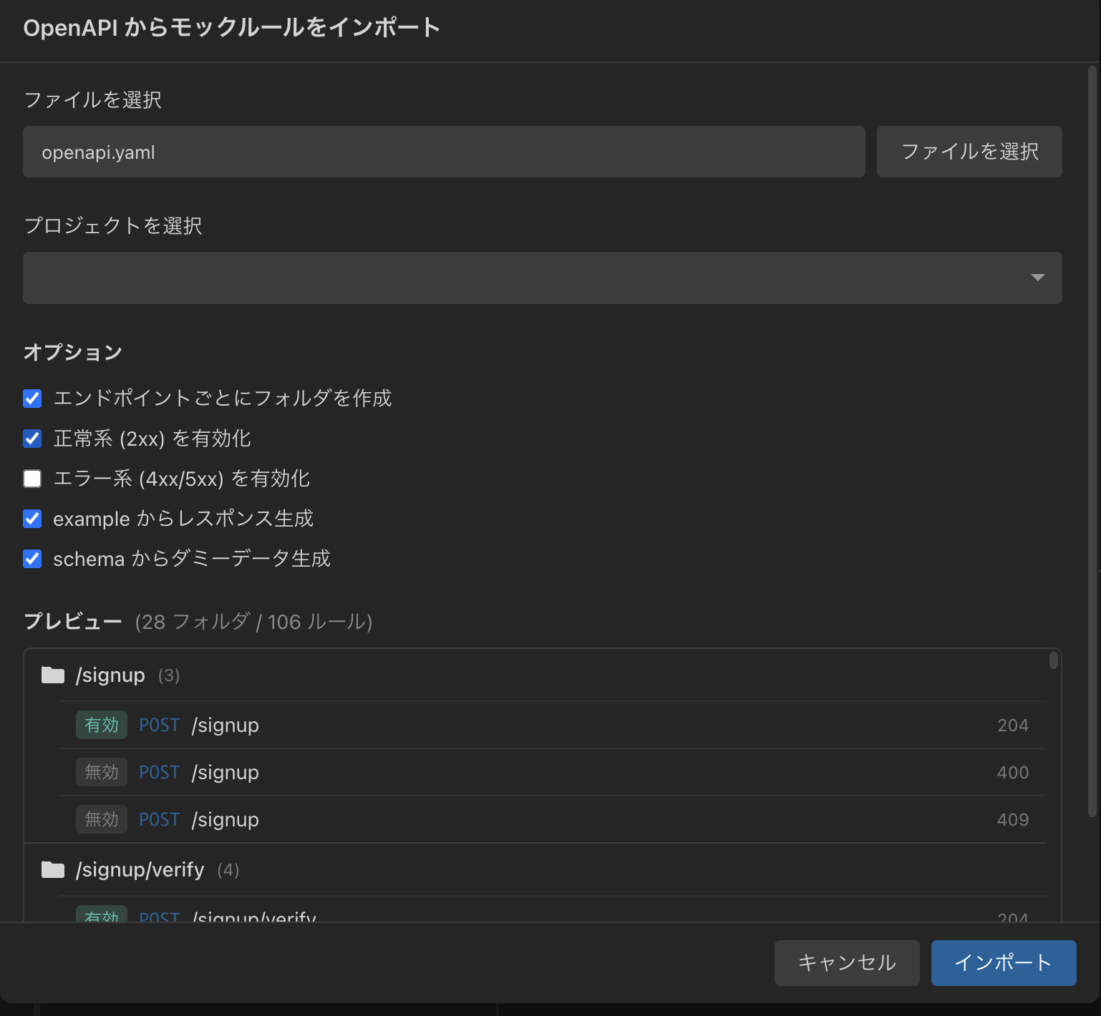The width and height of the screenshot is (1101, 1016).
Task: Click the /signup/verify folder icon
Action: [x=53, y=869]
